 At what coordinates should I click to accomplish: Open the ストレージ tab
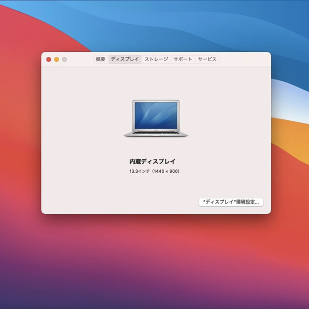click(156, 59)
